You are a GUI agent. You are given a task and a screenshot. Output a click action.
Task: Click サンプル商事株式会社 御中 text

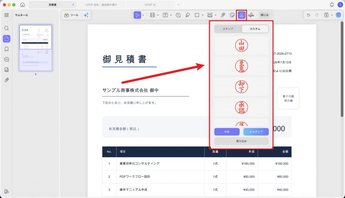(130, 90)
